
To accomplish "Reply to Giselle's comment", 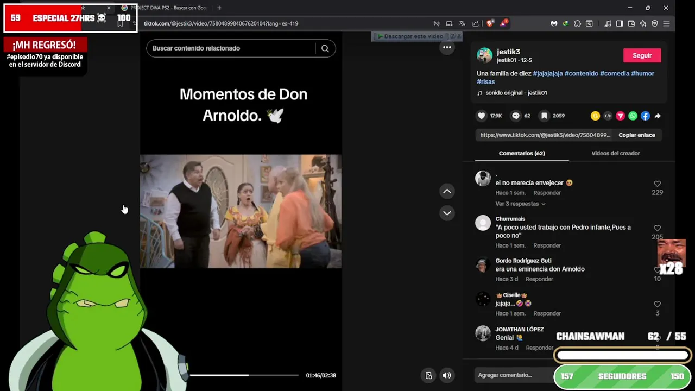I will pos(547,313).
